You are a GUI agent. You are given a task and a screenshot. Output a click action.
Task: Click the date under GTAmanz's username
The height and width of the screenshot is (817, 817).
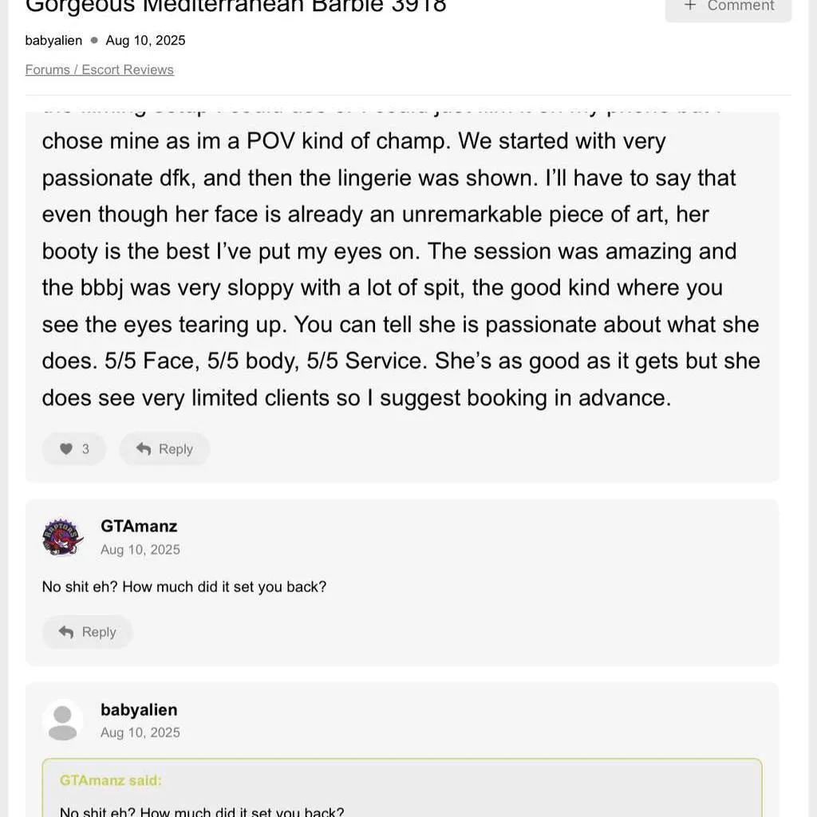[140, 550]
